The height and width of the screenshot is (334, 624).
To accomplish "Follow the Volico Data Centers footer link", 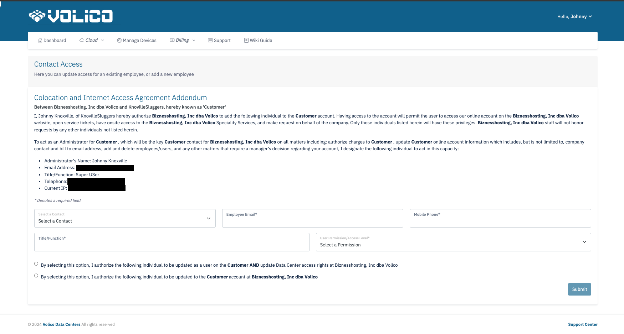I will [61, 324].
